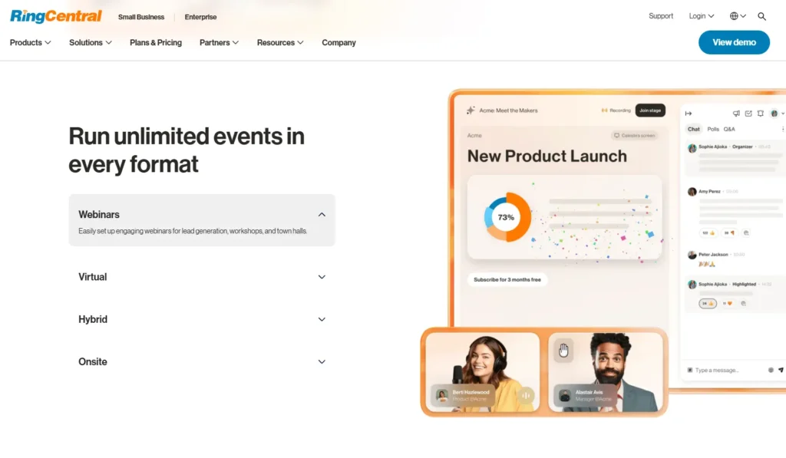Click the three-dot menu beside Q&A tab
This screenshot has width=786, height=458.
point(782,130)
